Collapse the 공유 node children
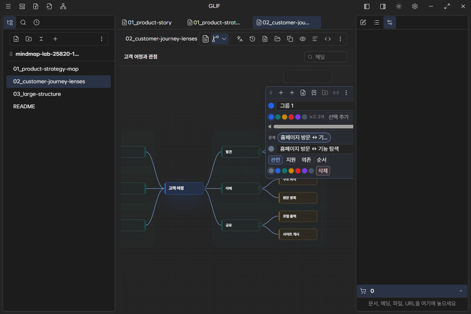The width and height of the screenshot is (471, 314). coord(260,225)
